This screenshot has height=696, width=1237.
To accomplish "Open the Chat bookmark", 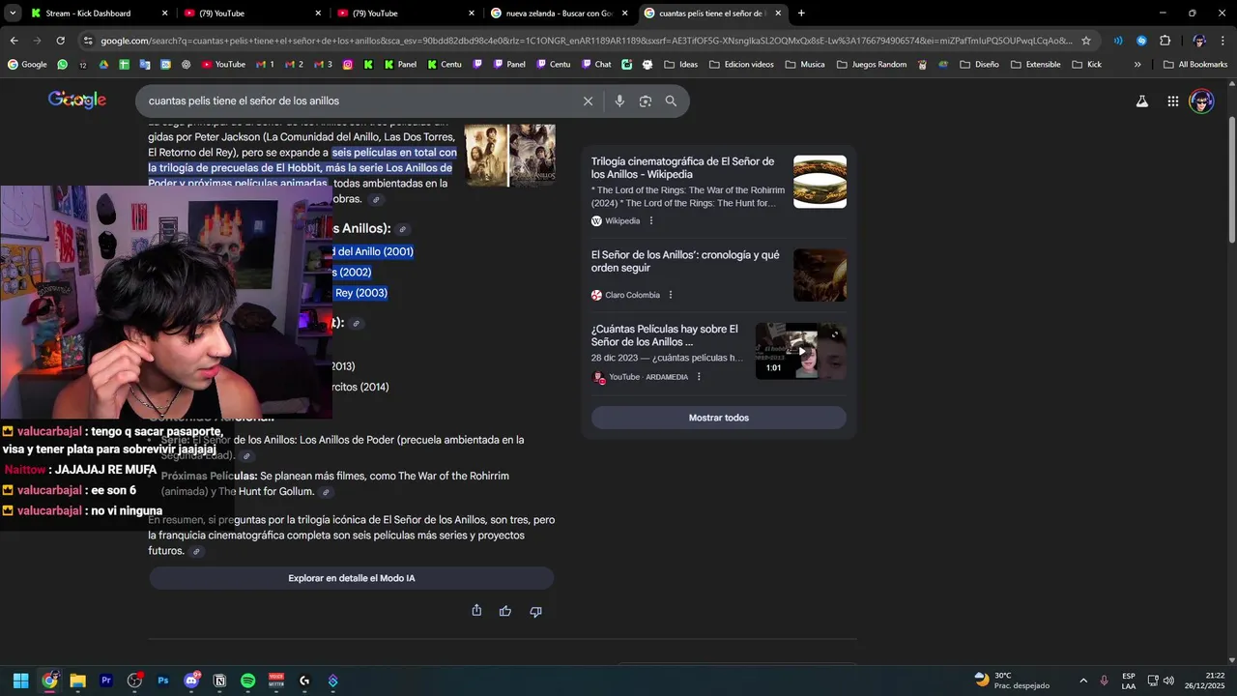I will point(596,65).
